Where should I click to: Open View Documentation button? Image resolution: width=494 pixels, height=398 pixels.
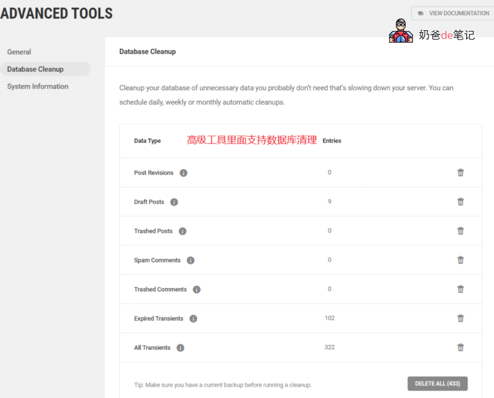pyautogui.click(x=453, y=13)
